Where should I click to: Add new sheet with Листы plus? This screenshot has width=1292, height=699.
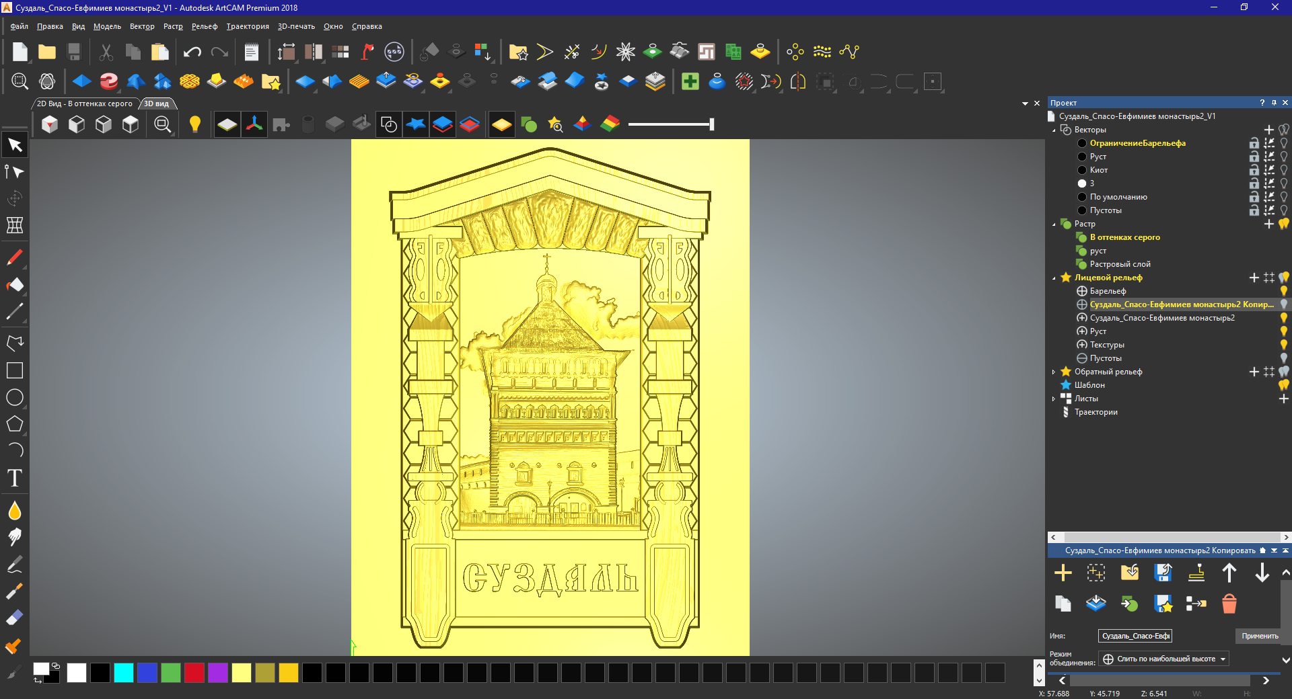click(x=1283, y=399)
